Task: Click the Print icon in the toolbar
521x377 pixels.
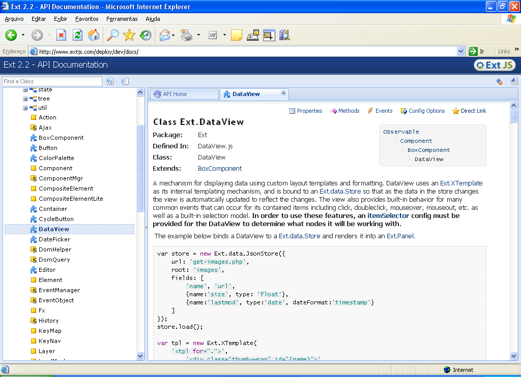Action: (x=186, y=35)
